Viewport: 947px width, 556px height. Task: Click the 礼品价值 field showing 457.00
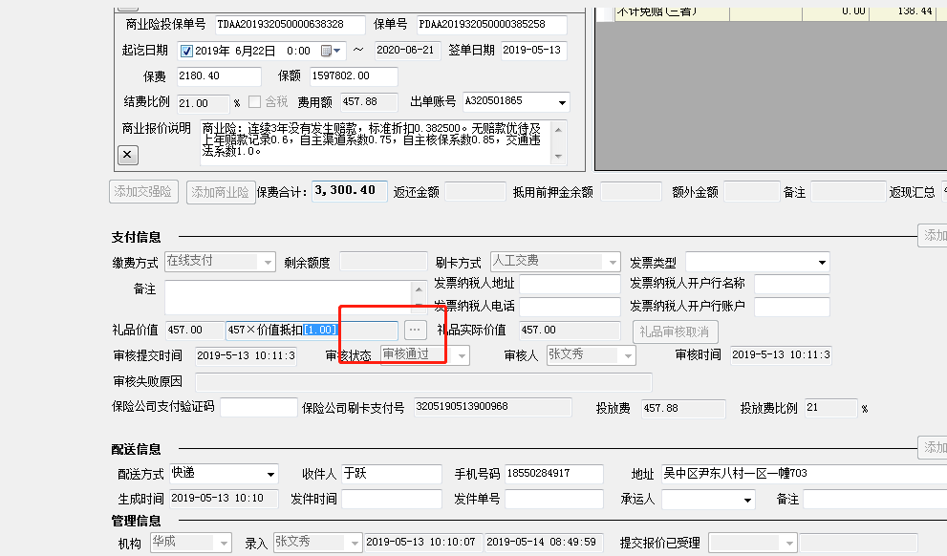[194, 331]
